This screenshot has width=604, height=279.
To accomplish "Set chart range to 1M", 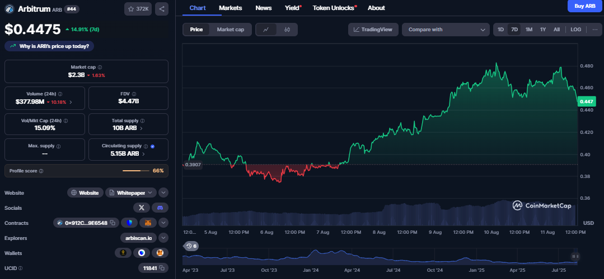I will coord(529,30).
